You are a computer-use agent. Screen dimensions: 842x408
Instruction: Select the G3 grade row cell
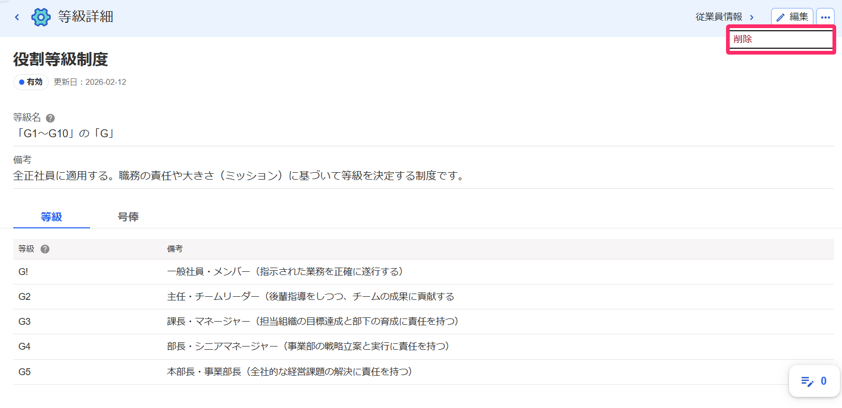coord(87,322)
